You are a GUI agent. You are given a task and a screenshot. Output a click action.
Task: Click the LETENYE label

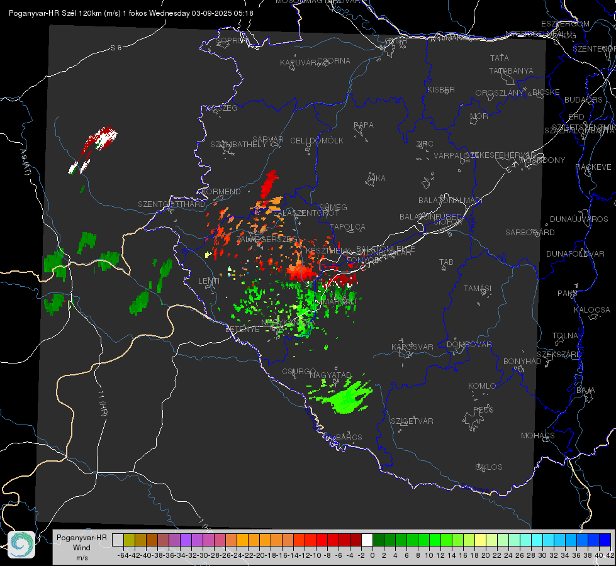(242, 330)
